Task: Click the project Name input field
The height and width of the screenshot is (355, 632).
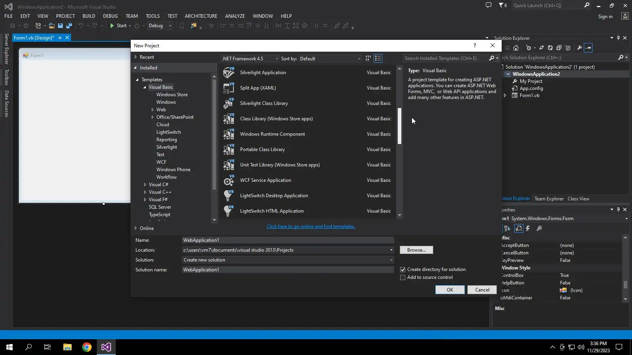Action: [288, 240]
